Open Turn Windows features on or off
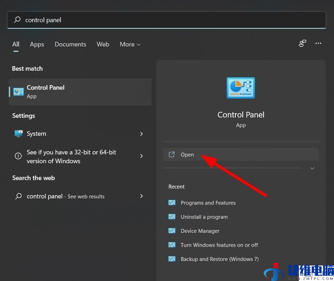The width and height of the screenshot is (334, 281). click(219, 245)
